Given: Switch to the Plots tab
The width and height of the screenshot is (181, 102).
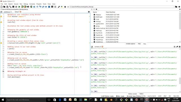Looking at the screenshot, I should (x=139, y=44).
